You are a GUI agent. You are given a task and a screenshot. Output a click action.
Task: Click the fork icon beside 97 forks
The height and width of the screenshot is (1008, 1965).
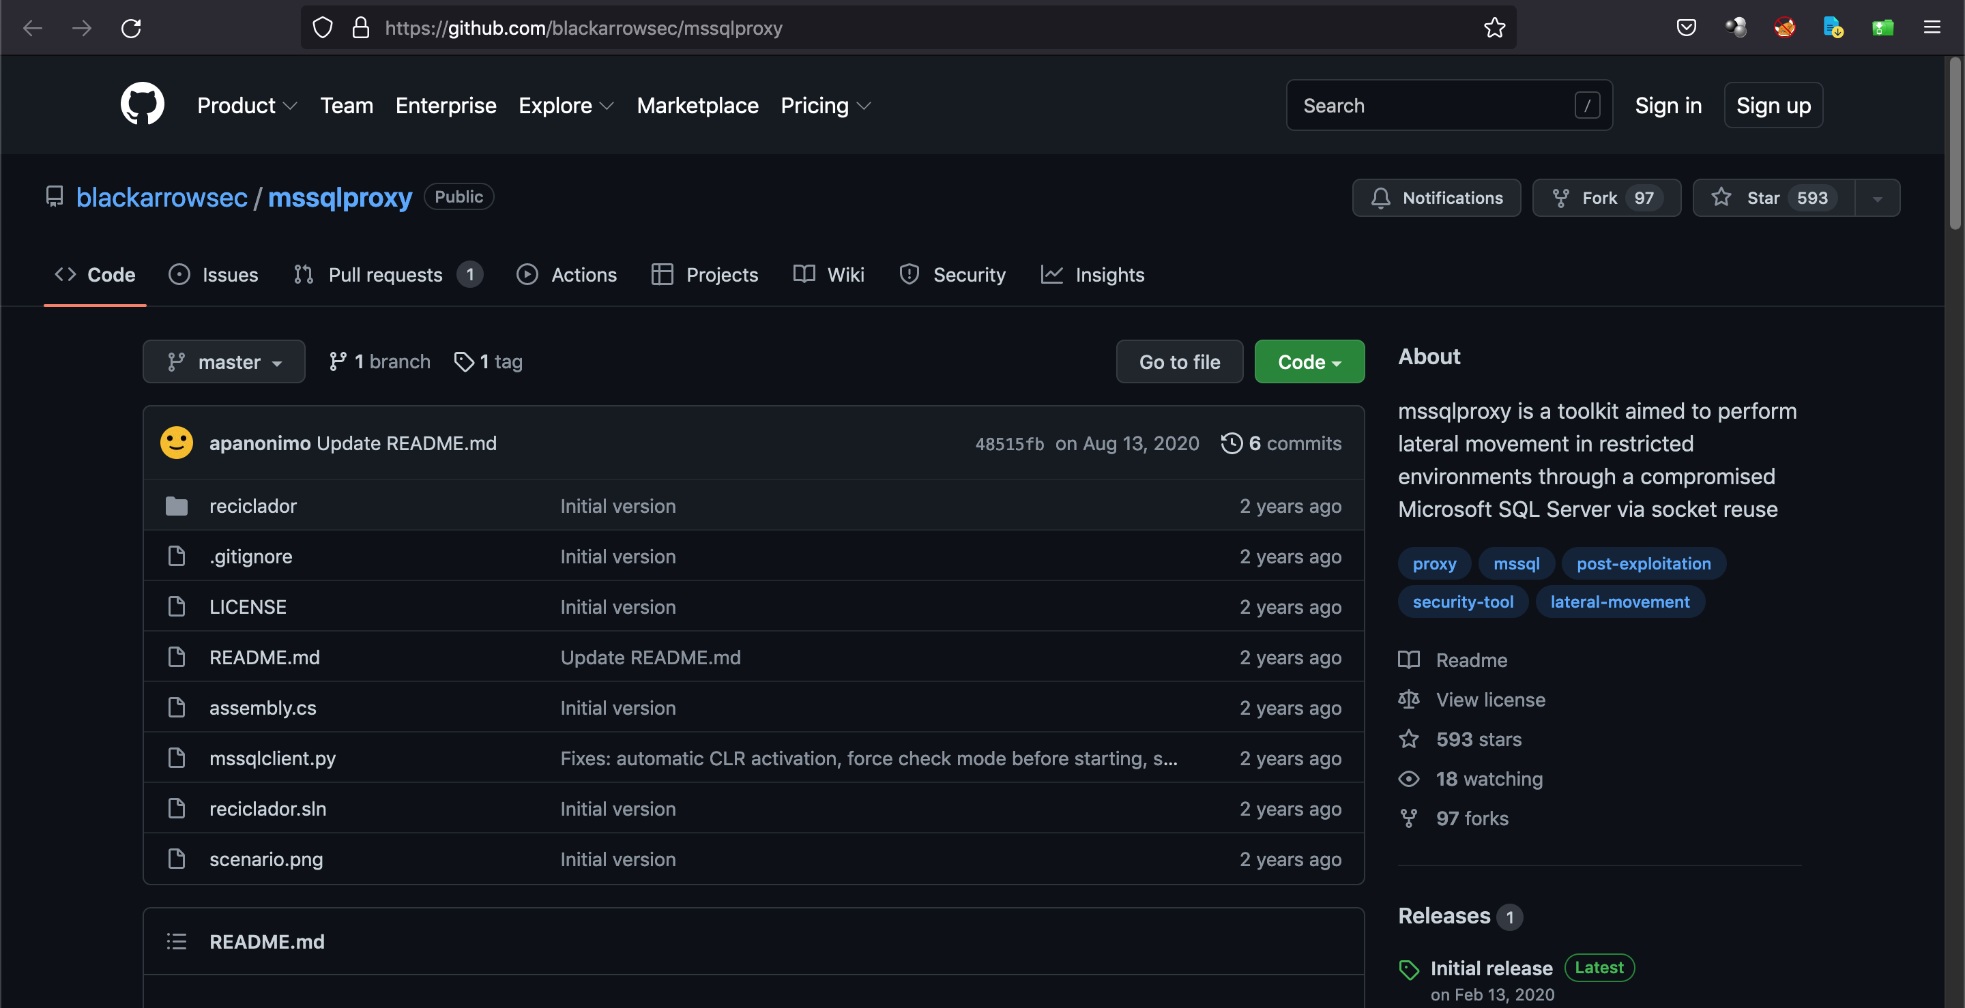(x=1409, y=818)
